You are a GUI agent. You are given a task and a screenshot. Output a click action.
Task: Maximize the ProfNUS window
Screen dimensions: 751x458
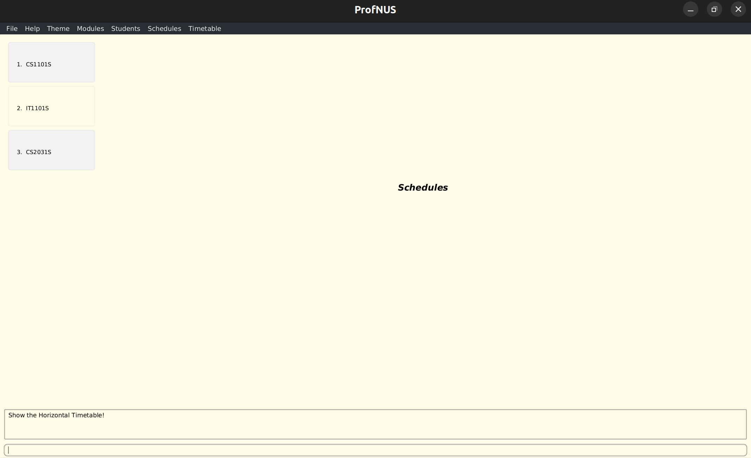coord(714,9)
